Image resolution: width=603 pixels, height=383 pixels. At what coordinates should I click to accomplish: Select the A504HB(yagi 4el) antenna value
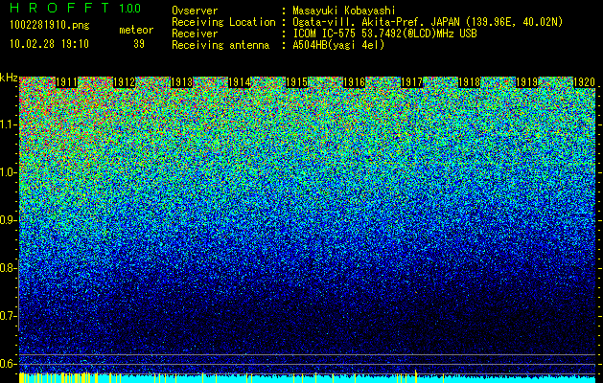338,45
